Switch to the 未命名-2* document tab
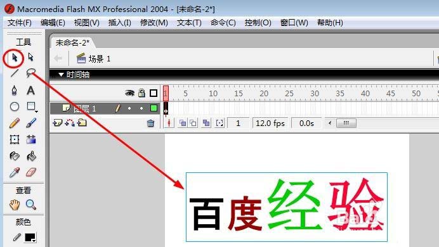Viewport: 439px width, 247px height. pyautogui.click(x=72, y=43)
